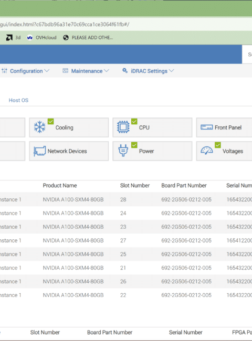Image resolution: width=252 pixels, height=341 pixels.
Task: Click NVIDIA A100-SXM4-80GB in slot 25 row
Action: coord(73,254)
